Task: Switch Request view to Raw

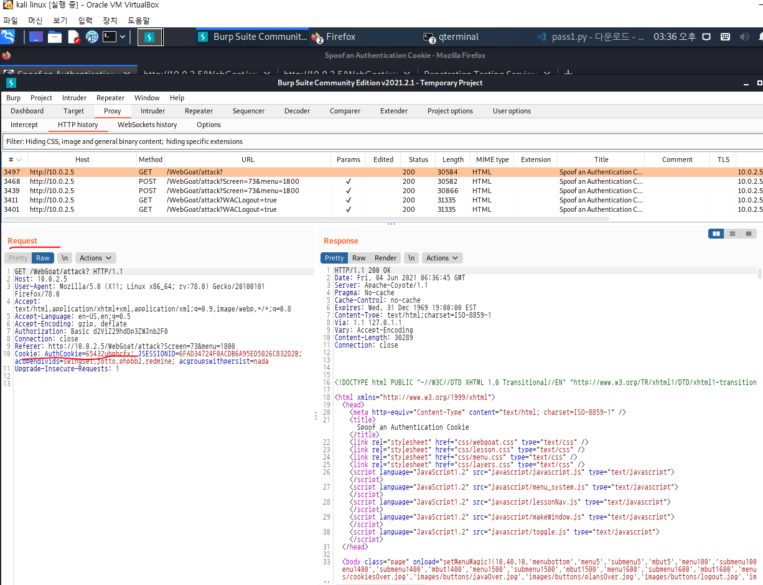Action: pyautogui.click(x=43, y=258)
